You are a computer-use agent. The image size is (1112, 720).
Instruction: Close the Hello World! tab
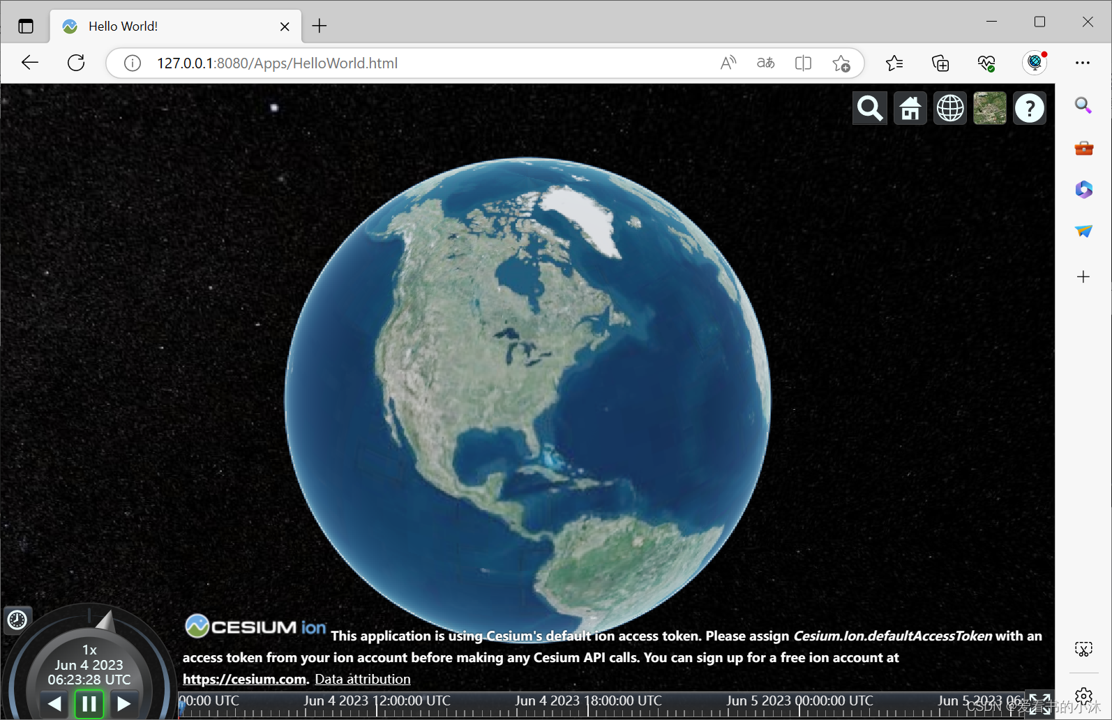click(285, 26)
